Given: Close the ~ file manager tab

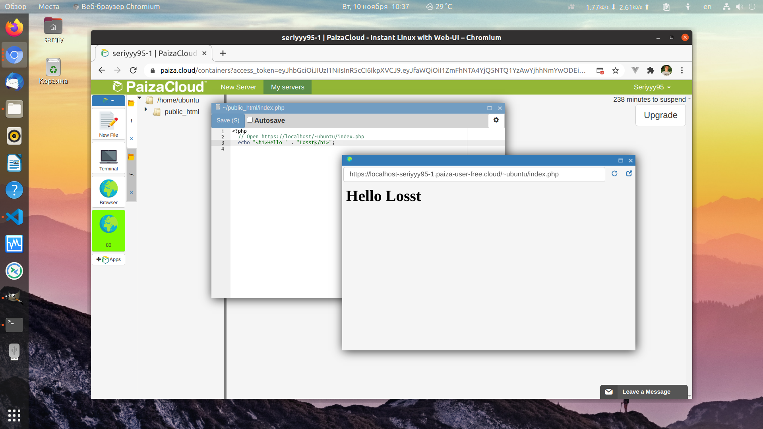Looking at the screenshot, I should pos(132,139).
